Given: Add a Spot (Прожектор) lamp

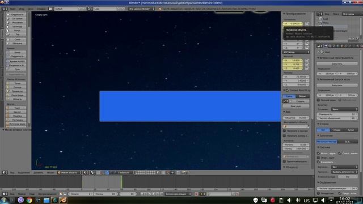Looking at the screenshot, I should [x=16, y=91].
